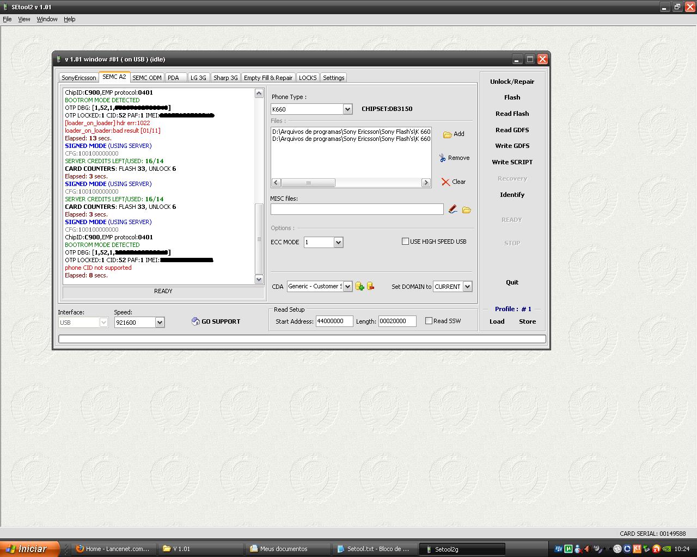The image size is (697, 557).
Task: Open the View menu
Action: click(x=24, y=19)
